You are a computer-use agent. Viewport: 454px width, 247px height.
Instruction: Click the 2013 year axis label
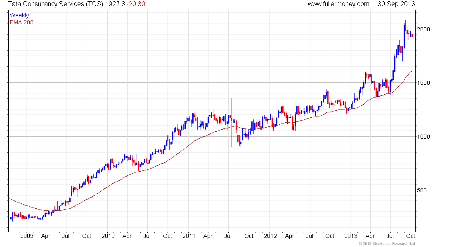(x=351, y=236)
